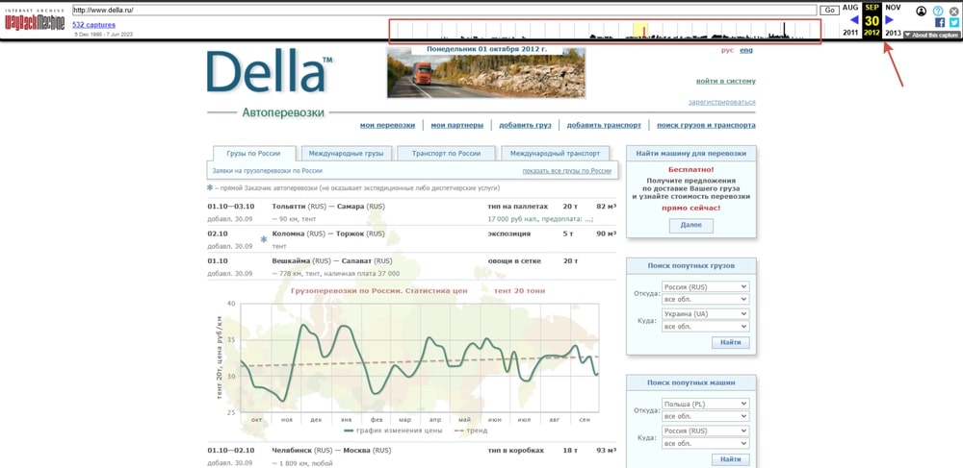Open Wayback help question mark icon
This screenshot has height=468, width=963.
938,11
